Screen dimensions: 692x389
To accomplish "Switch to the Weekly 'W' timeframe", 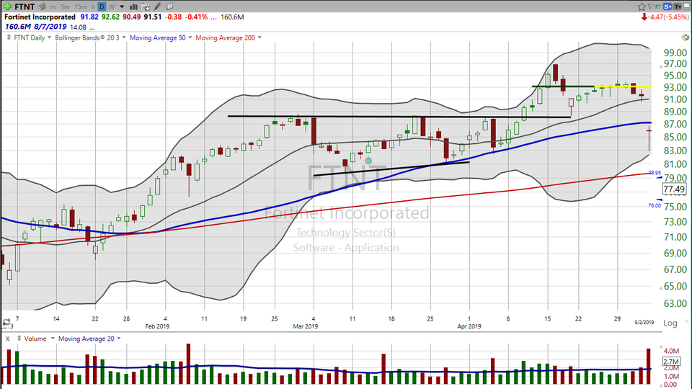I will (x=112, y=6).
